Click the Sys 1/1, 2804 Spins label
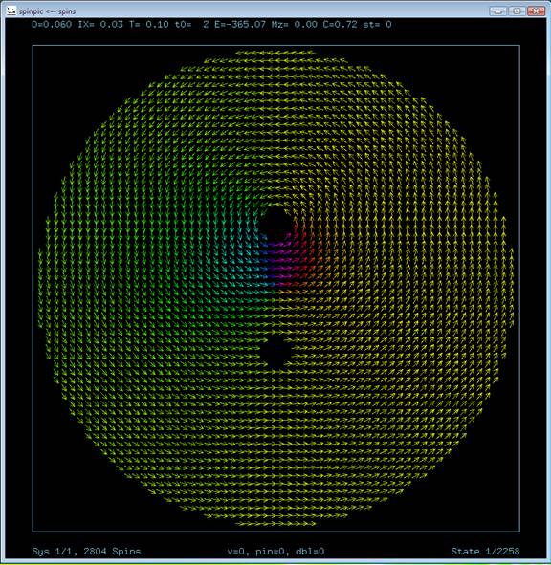The height and width of the screenshot is (565, 551). (x=86, y=551)
